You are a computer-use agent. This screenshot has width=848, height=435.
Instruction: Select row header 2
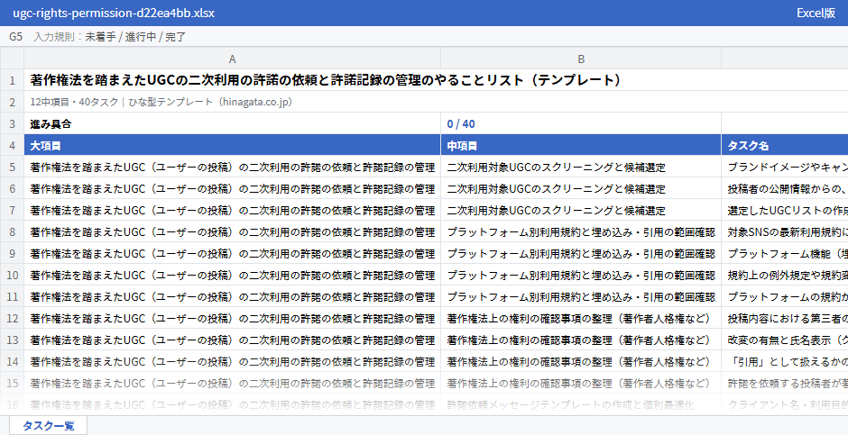(12, 102)
